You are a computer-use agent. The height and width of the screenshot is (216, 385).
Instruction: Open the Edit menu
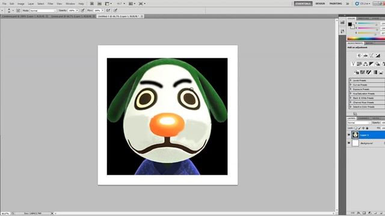pyautogui.click(x=12, y=4)
